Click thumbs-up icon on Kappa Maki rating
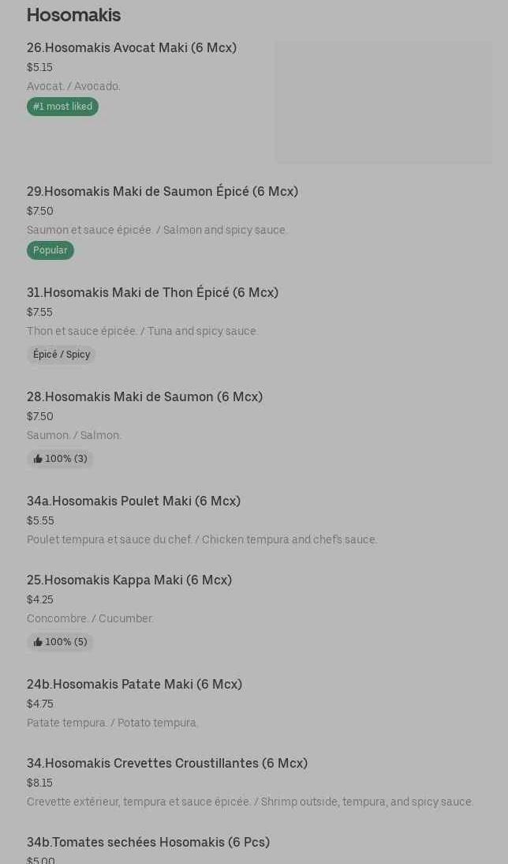Viewport: 508px width, 864px height. [x=38, y=642]
